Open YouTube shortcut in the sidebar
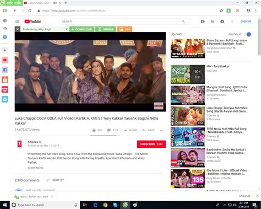 [x=5, y=60]
